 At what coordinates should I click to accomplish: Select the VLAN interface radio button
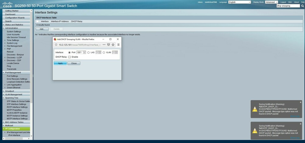point(104,53)
